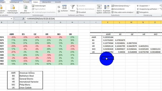Open the Formeln ribbon tab
The width and height of the screenshot is (162, 91).
point(26,2)
